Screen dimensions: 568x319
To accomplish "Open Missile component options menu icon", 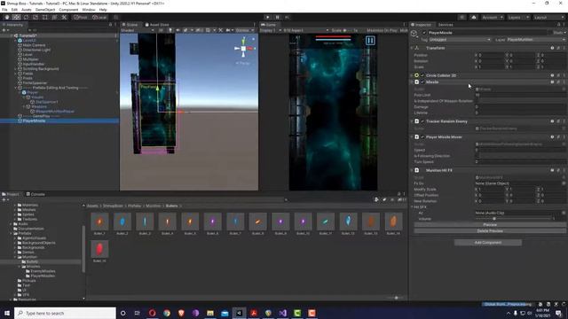I will 564,82.
